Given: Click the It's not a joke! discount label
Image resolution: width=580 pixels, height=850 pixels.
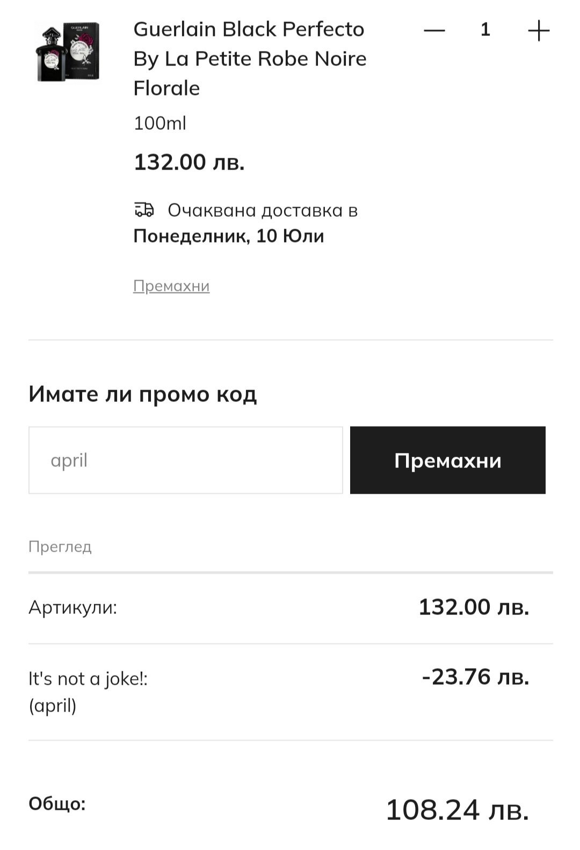Looking at the screenshot, I should point(88,679).
